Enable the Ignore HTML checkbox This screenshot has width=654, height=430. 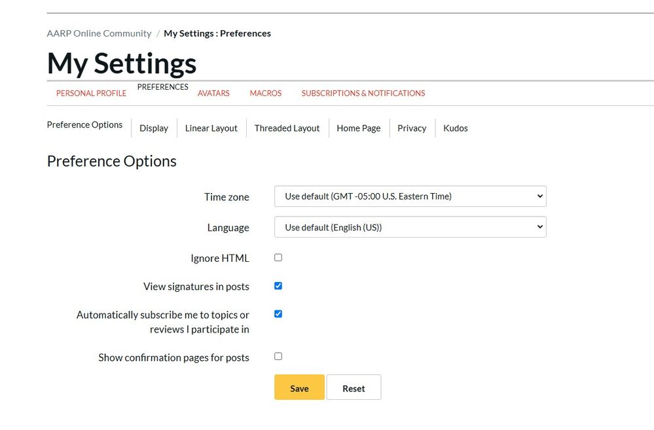tap(278, 258)
